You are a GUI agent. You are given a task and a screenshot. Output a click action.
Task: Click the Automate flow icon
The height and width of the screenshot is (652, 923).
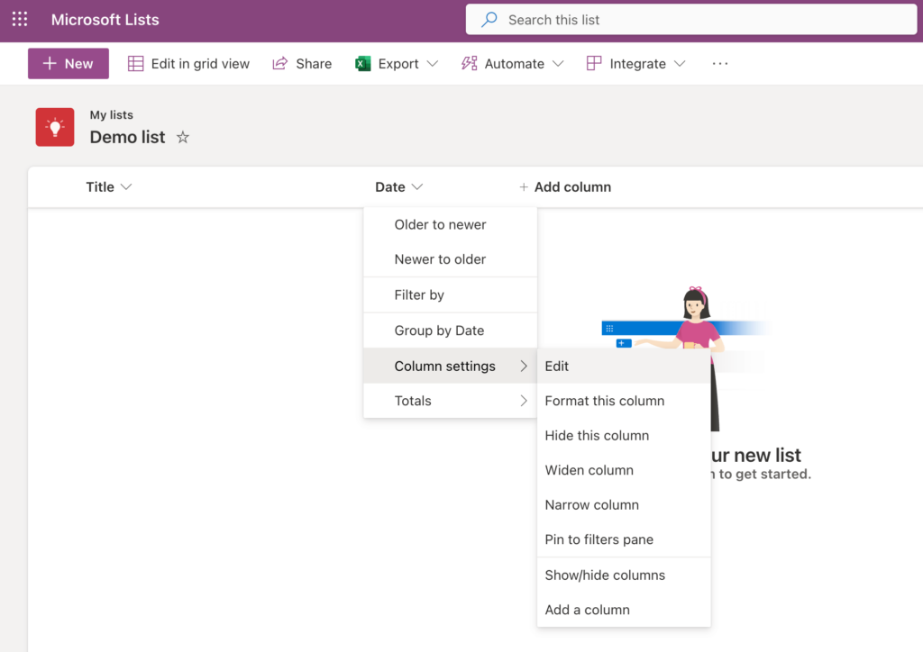coord(469,64)
